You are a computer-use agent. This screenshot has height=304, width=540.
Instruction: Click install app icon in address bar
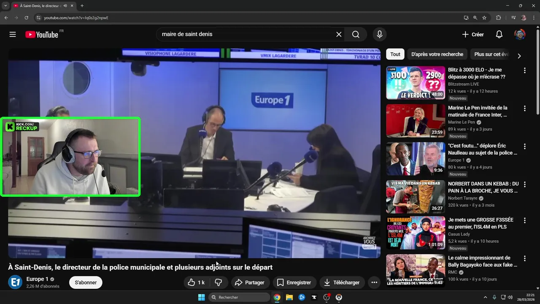click(466, 18)
